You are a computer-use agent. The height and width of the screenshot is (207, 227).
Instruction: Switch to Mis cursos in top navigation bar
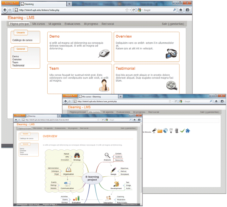[x=38, y=24]
